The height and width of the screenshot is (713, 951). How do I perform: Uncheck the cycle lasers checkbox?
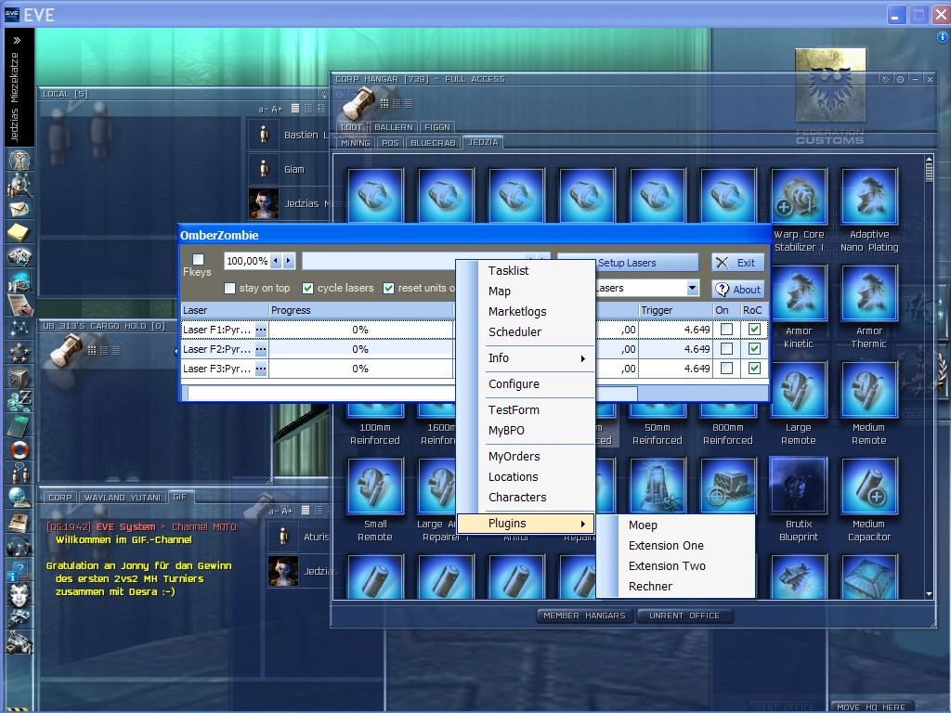click(x=307, y=288)
